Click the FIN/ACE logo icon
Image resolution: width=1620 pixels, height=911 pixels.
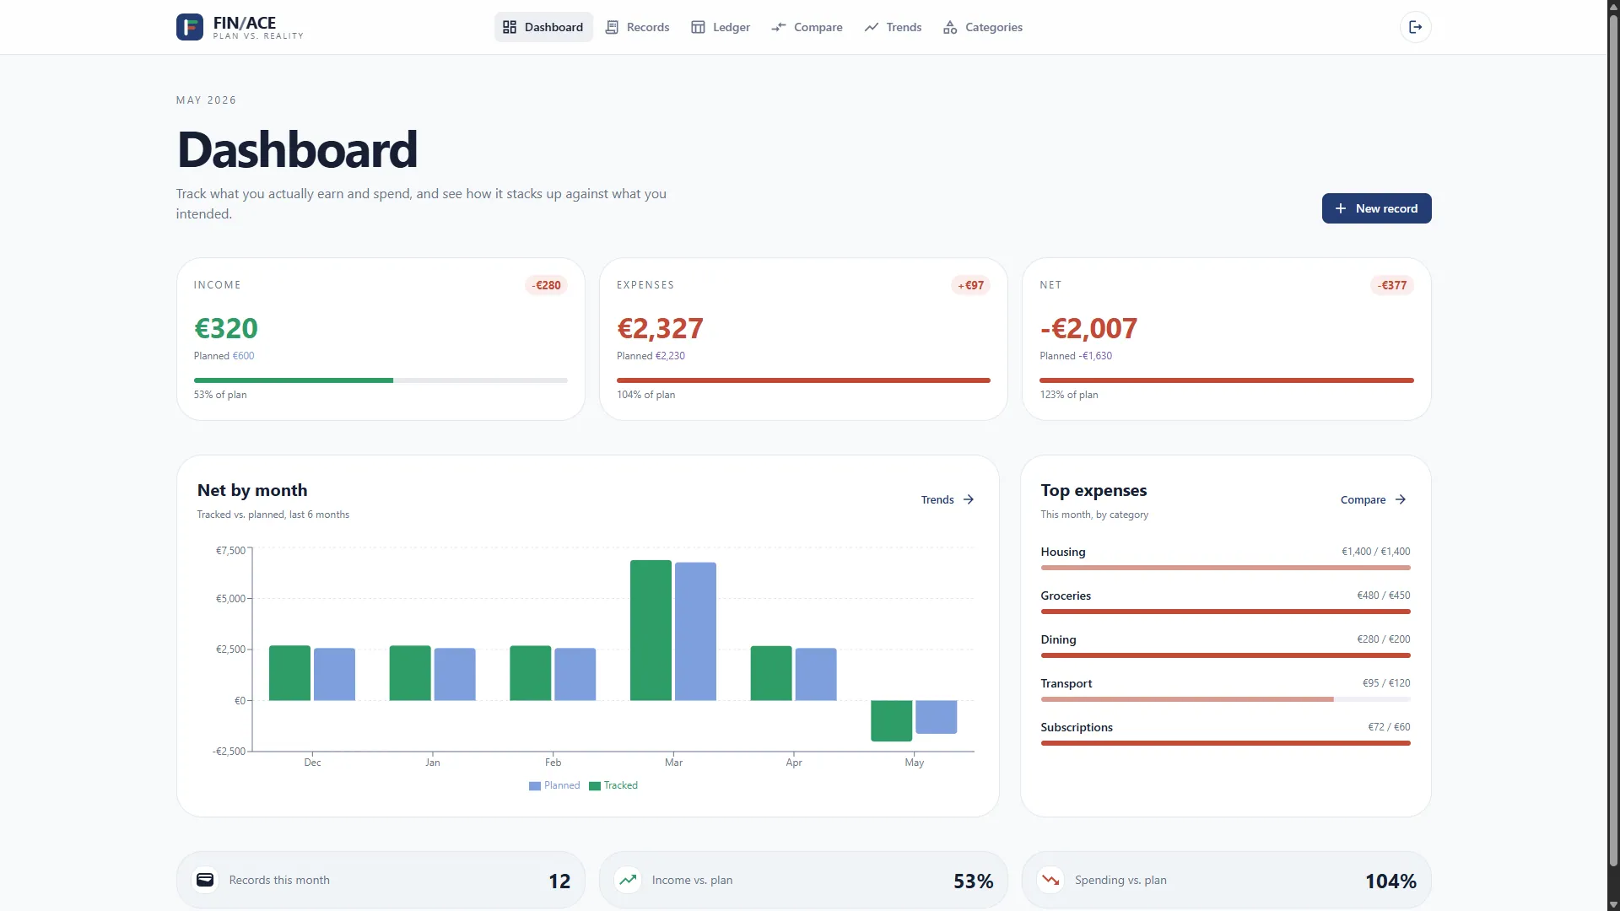pyautogui.click(x=189, y=27)
